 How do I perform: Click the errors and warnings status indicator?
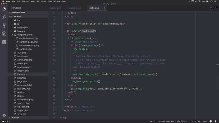tap(5, 121)
